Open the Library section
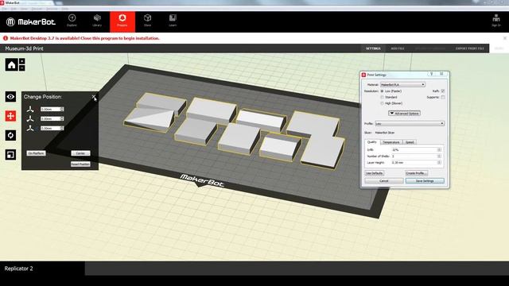Screen dimensions: 509x286 [x=97, y=21]
